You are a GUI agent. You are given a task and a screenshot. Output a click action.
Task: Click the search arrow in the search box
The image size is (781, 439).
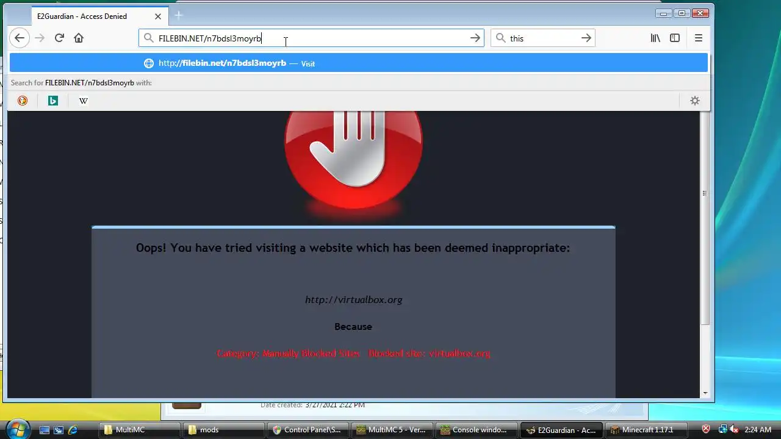[586, 38]
